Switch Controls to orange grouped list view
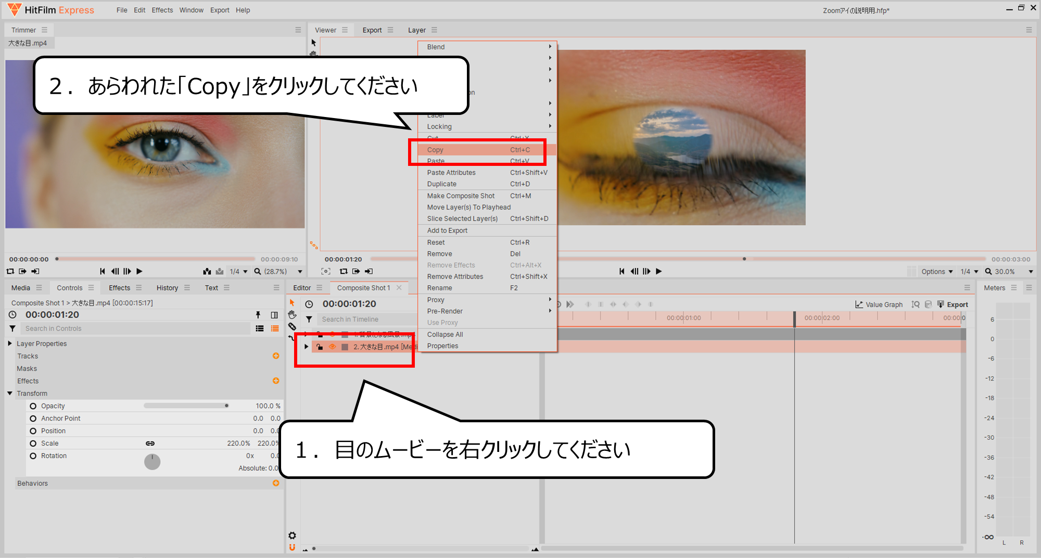 (x=275, y=329)
